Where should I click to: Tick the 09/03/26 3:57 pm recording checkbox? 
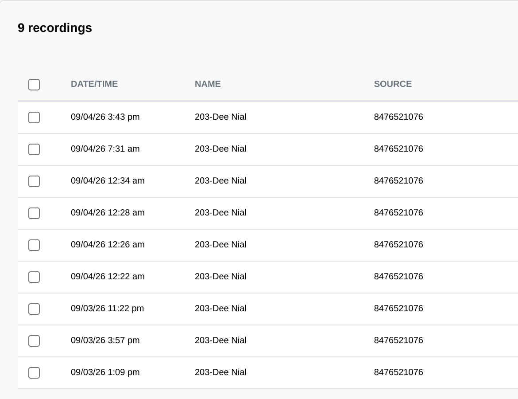[x=34, y=341]
